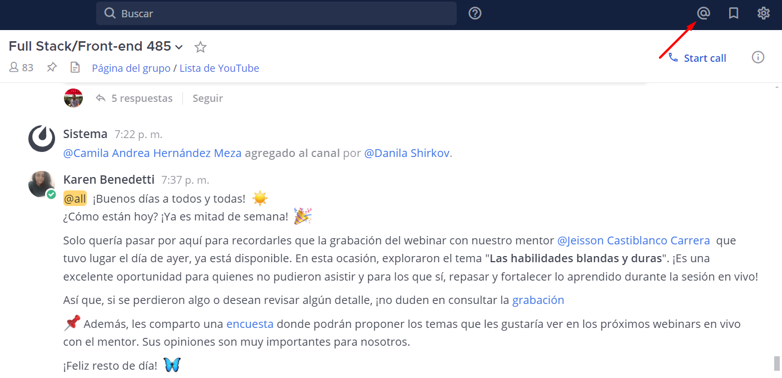Open recent mentions with the @ icon
Image resolution: width=782 pixels, height=378 pixels.
pos(704,13)
